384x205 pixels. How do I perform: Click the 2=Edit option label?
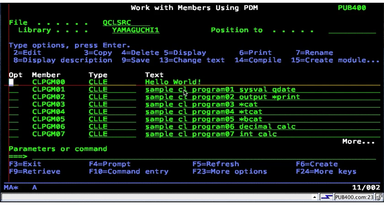point(27,53)
